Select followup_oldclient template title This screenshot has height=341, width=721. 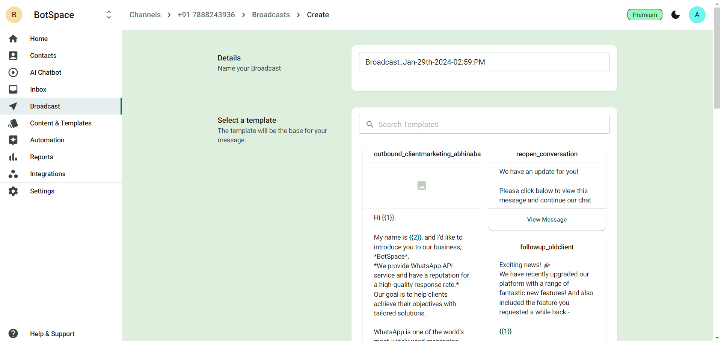(x=547, y=247)
